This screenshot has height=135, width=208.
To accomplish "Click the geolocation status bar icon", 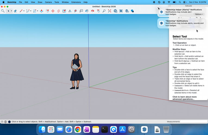I will pos(2,122).
